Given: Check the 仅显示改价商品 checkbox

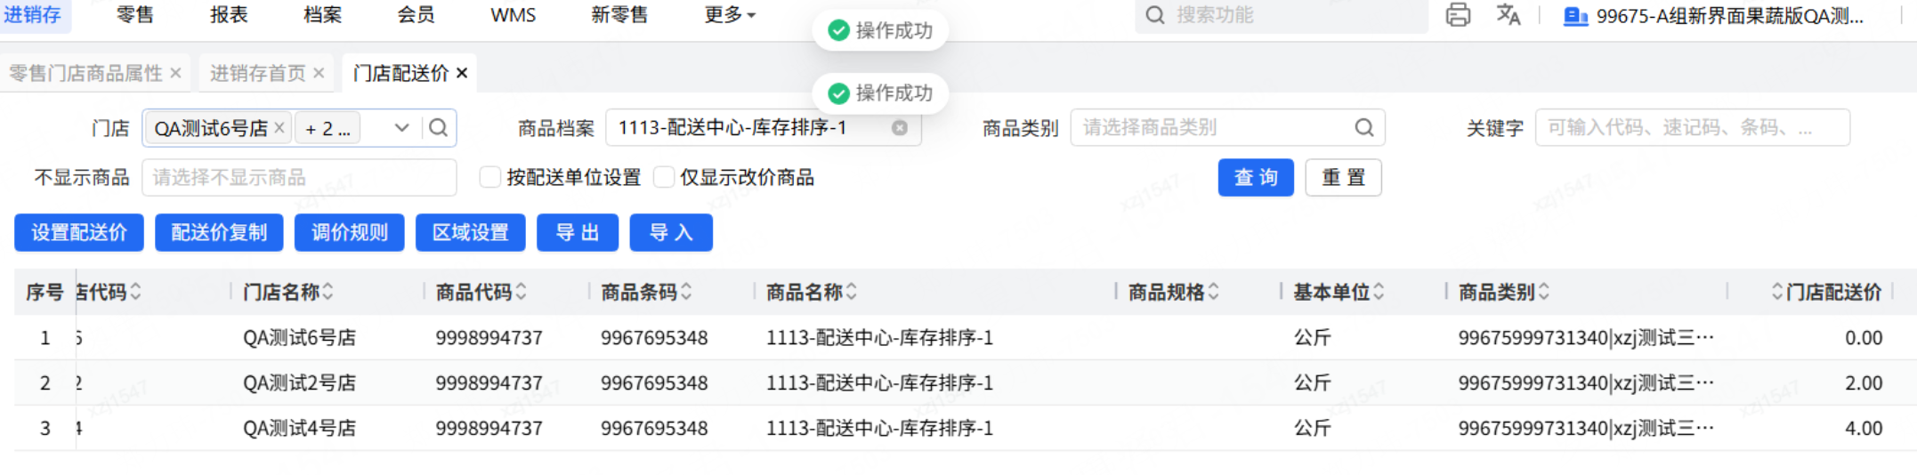Looking at the screenshot, I should (663, 177).
